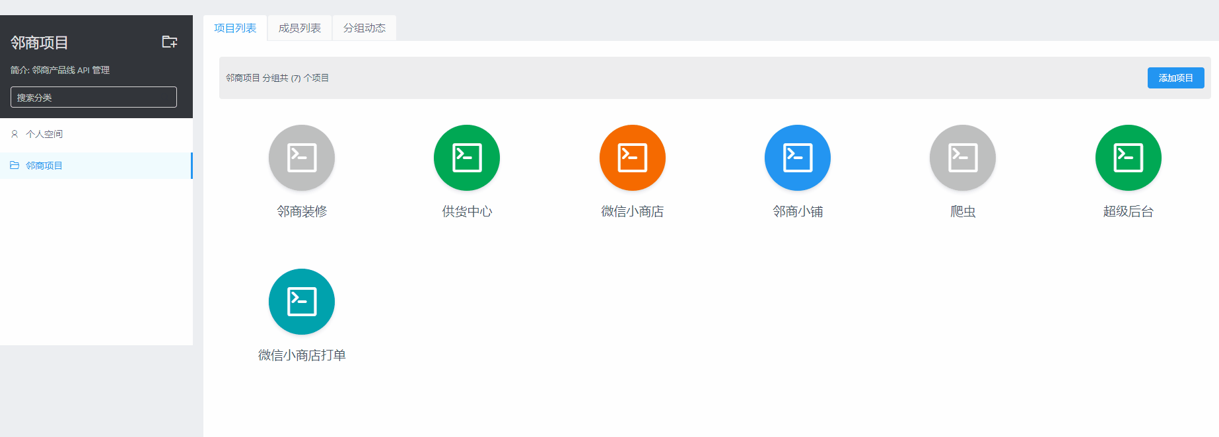Click the 添加项目 button
Screen dimensions: 1219x437
point(1176,78)
